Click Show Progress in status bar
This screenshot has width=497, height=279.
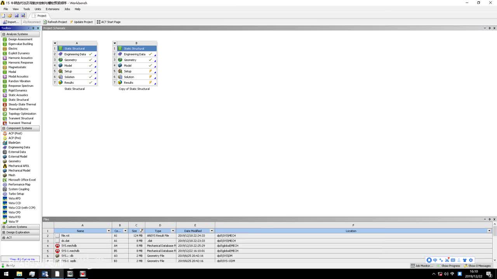tap(448, 266)
